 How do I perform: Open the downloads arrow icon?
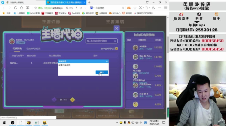135,8
